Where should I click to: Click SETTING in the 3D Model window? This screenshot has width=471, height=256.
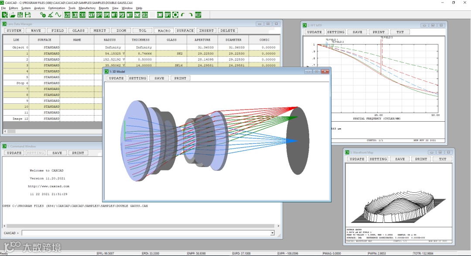(x=137, y=78)
